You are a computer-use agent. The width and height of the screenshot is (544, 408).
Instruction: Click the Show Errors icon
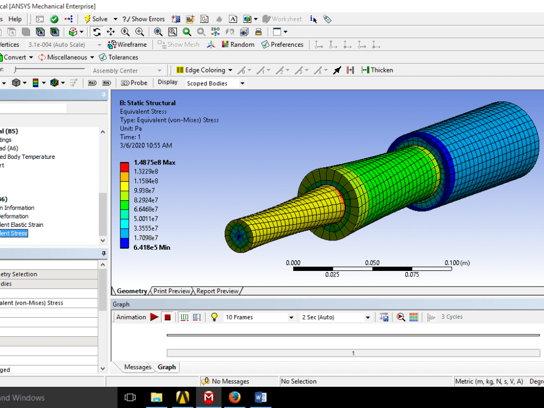(143, 18)
